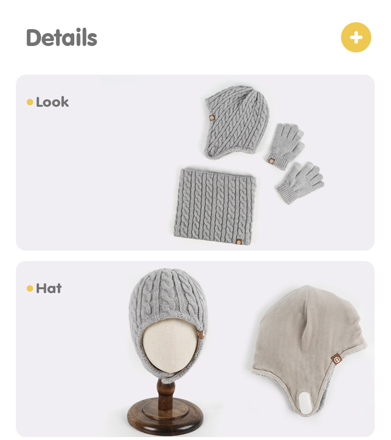Click the brown tag on the neck warmer
391x440 pixels.
pos(239,242)
